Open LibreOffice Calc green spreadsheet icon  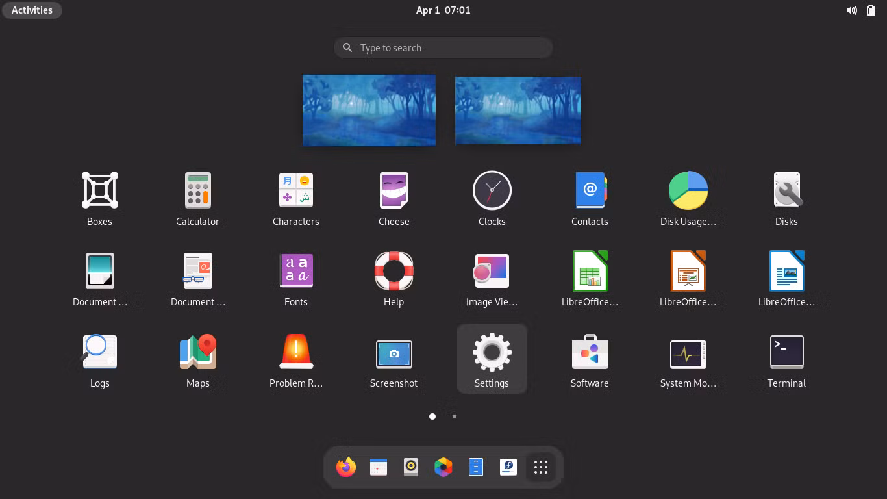590,279
